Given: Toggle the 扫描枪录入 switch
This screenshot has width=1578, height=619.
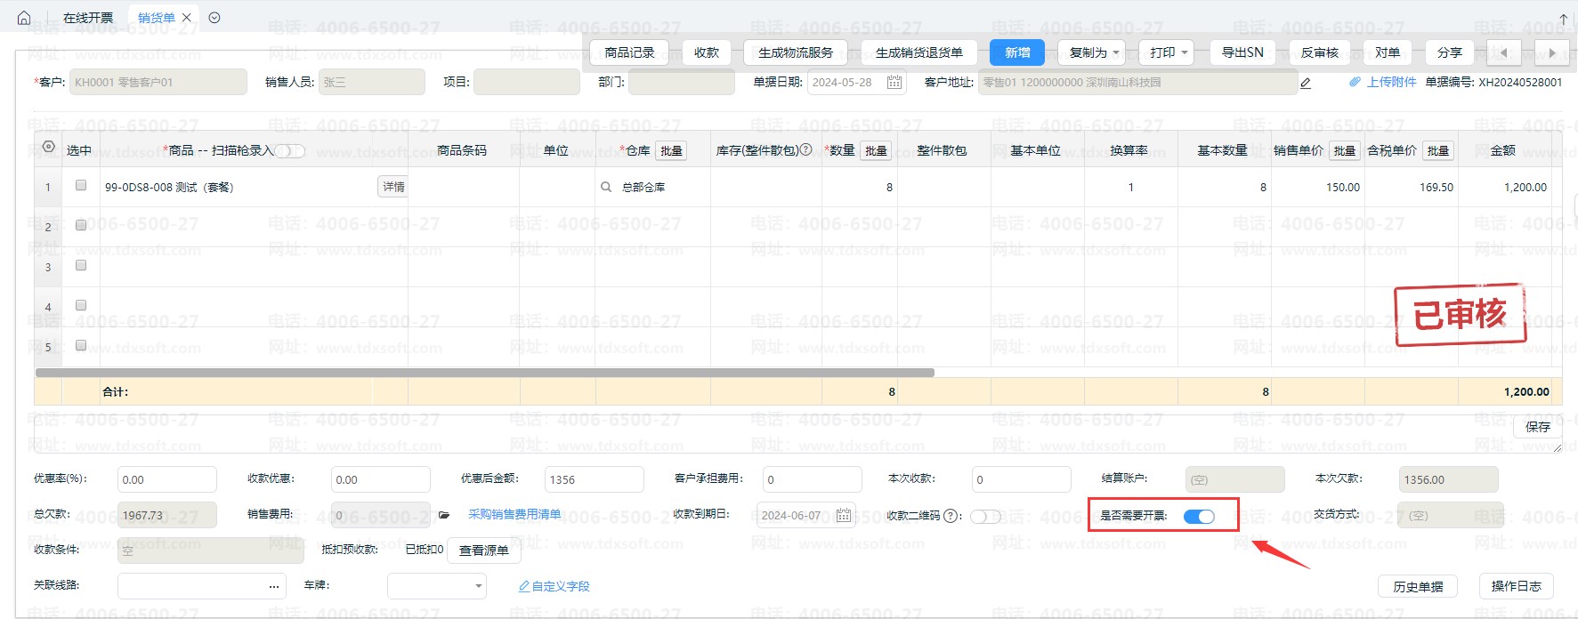Looking at the screenshot, I should point(290,151).
